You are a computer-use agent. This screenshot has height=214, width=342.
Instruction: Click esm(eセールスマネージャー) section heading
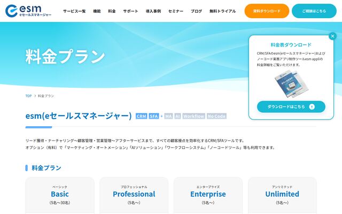(79, 116)
